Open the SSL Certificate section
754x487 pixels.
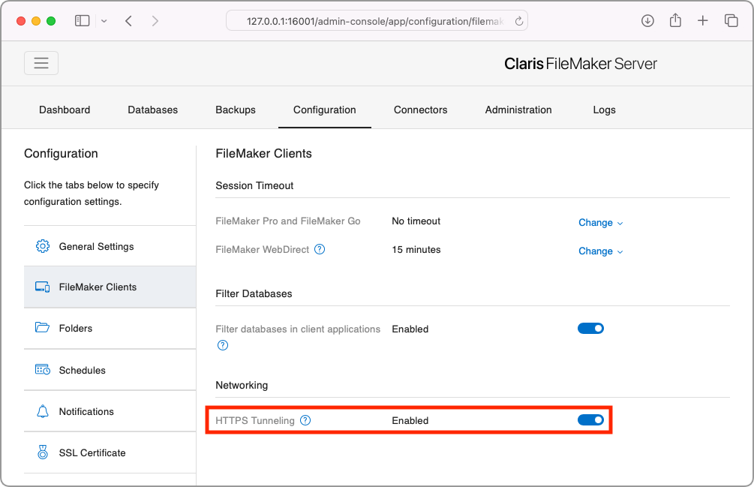tap(92, 452)
